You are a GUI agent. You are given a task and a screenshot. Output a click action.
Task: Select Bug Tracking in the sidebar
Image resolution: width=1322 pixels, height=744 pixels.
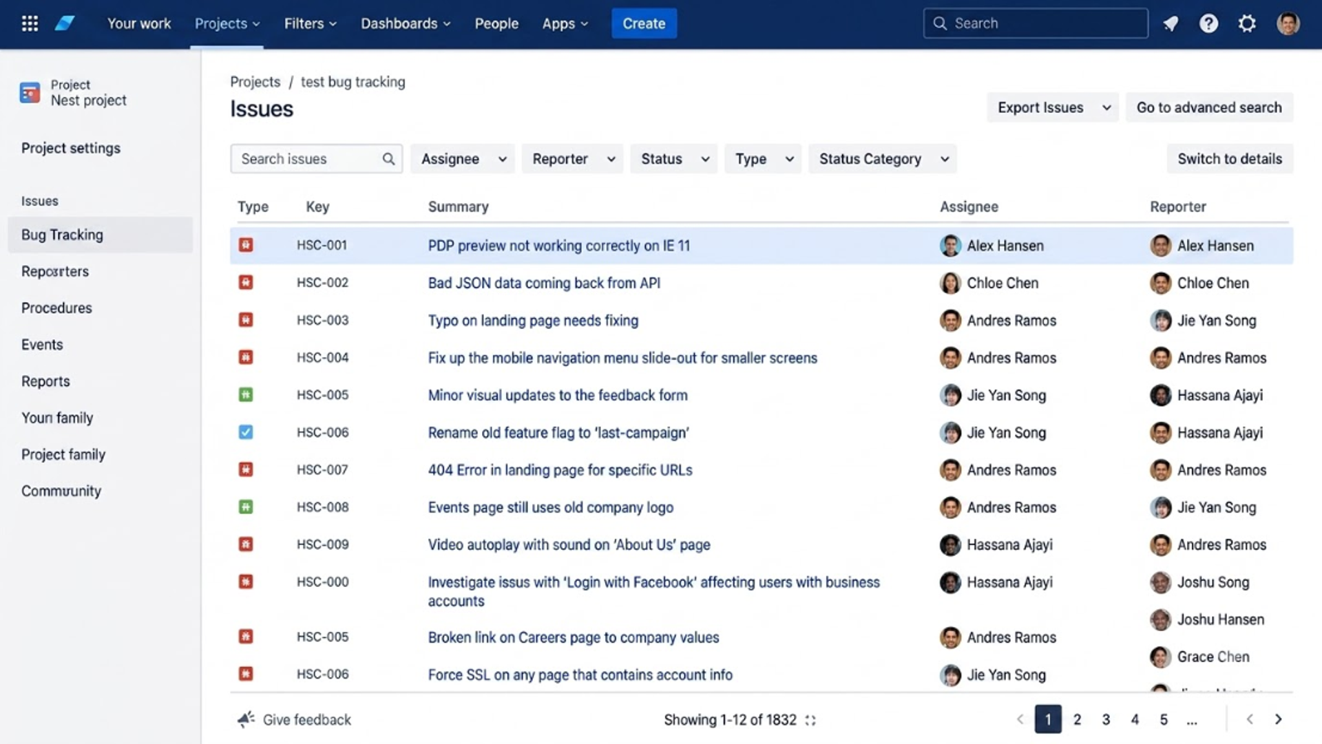[x=101, y=235]
